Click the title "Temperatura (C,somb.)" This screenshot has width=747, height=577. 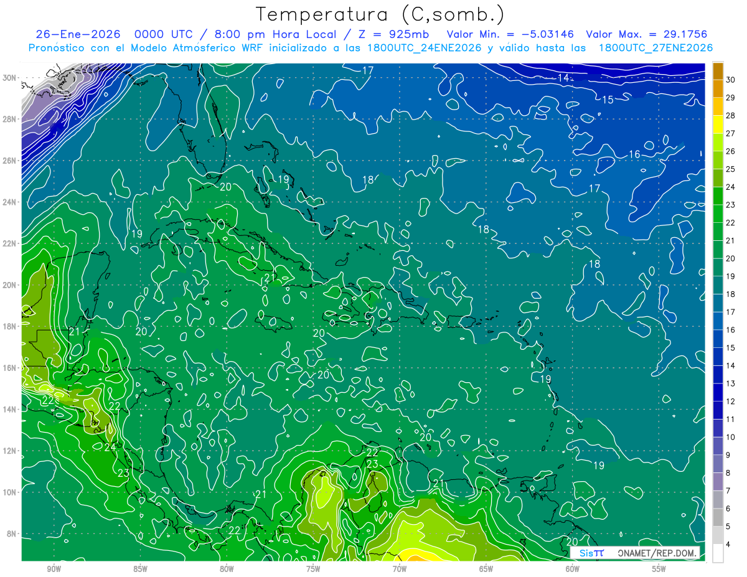click(380, 15)
